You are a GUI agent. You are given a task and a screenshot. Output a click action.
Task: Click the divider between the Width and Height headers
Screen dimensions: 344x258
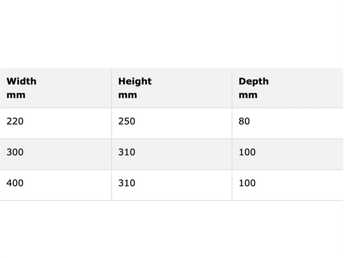[111, 88]
